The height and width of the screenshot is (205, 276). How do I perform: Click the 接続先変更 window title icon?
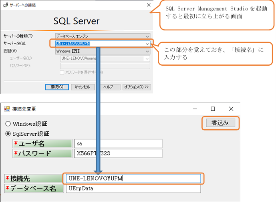click(7, 109)
